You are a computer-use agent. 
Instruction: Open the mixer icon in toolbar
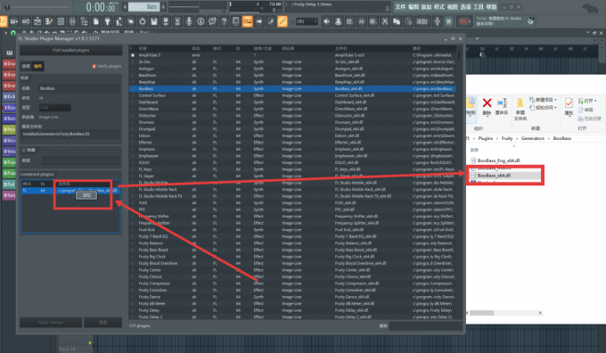[72, 21]
